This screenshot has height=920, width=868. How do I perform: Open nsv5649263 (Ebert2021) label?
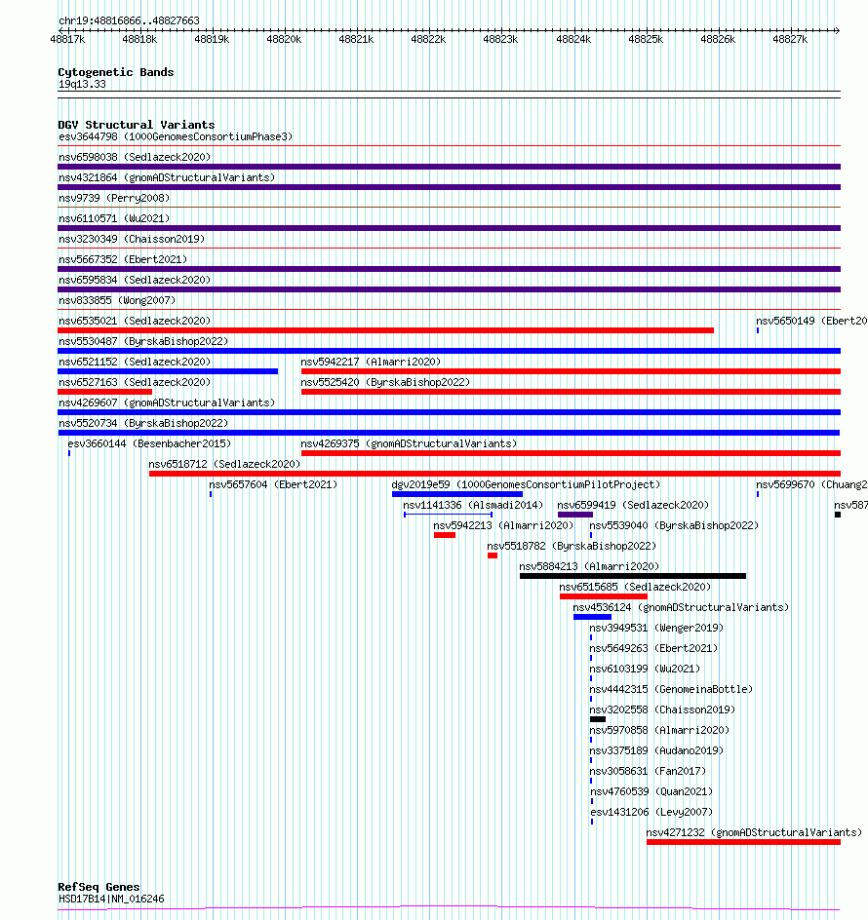tap(653, 648)
